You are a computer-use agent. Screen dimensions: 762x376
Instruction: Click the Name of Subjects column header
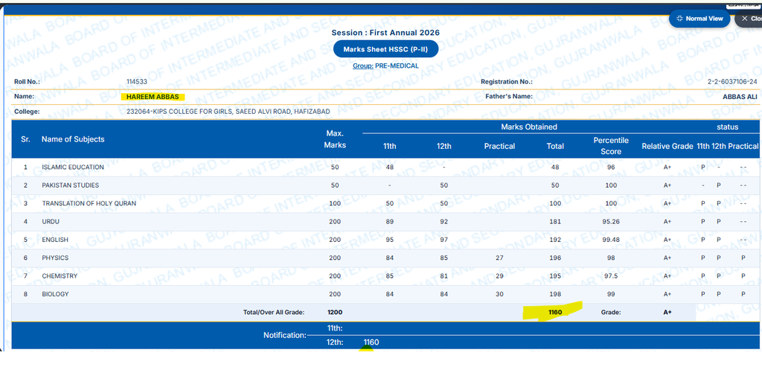pyautogui.click(x=73, y=139)
